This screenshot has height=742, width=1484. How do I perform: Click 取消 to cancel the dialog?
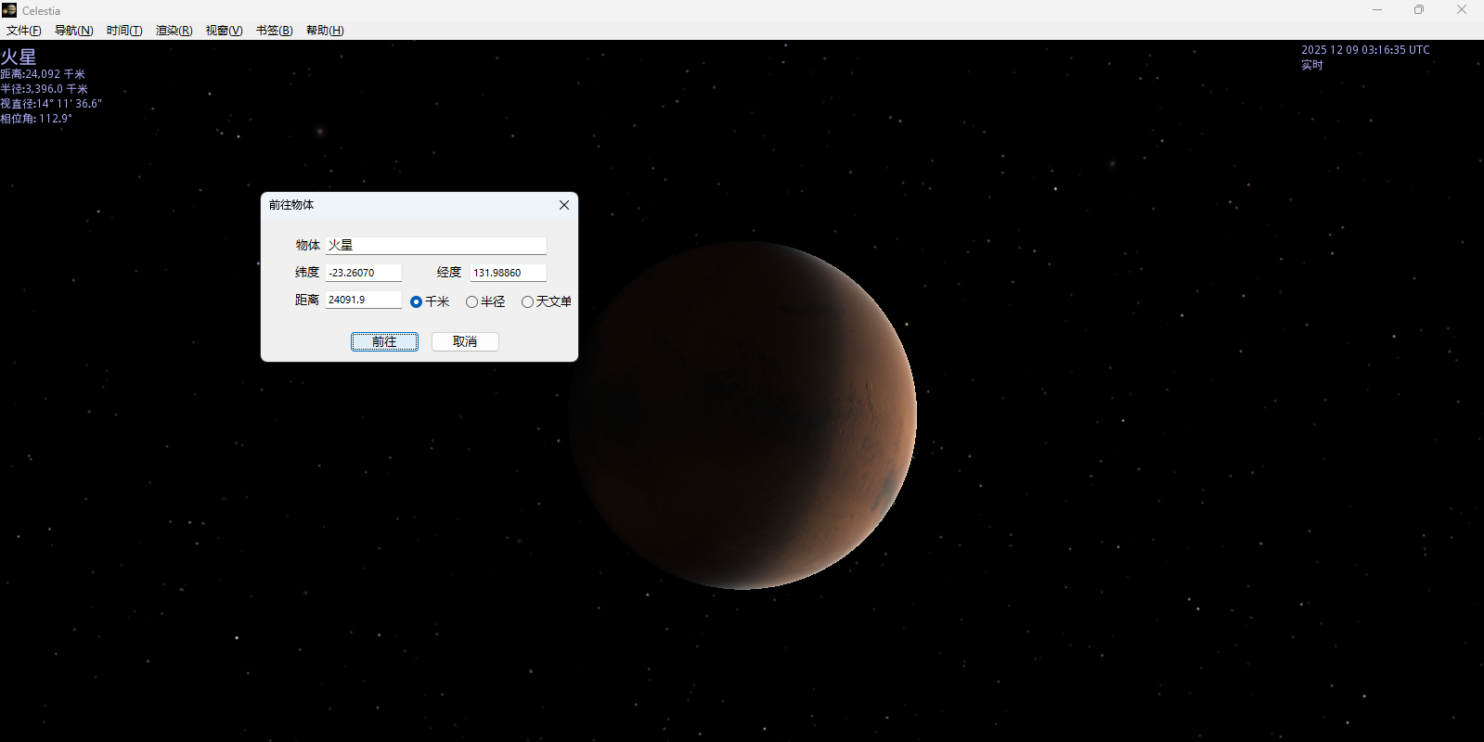(465, 341)
